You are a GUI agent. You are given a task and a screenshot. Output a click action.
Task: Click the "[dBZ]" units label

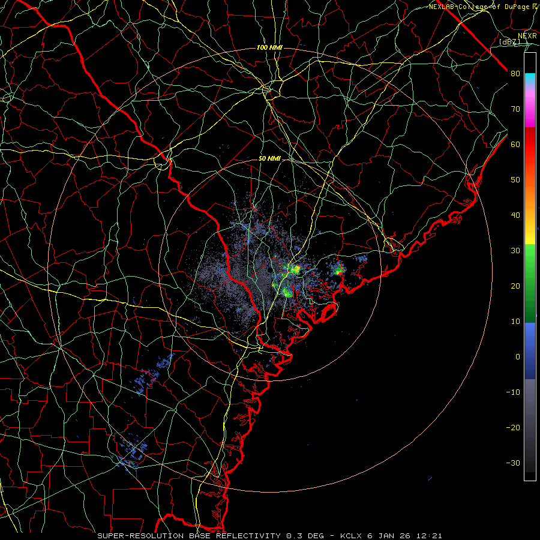[x=509, y=41]
